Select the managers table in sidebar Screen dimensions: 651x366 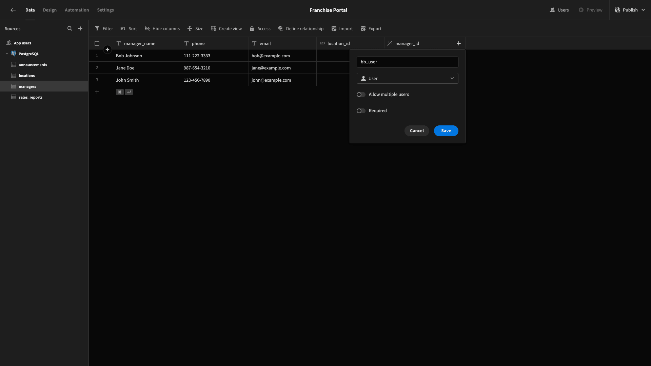[27, 86]
